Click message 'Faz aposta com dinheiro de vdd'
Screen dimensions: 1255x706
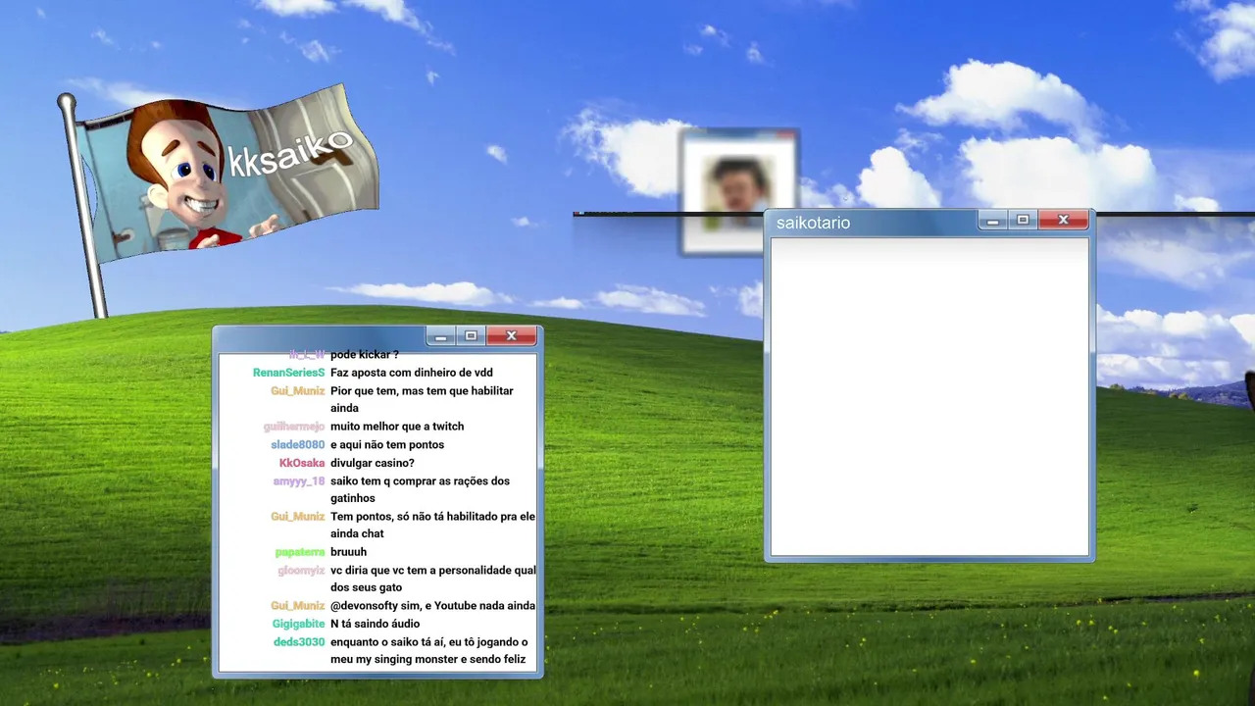(x=412, y=373)
